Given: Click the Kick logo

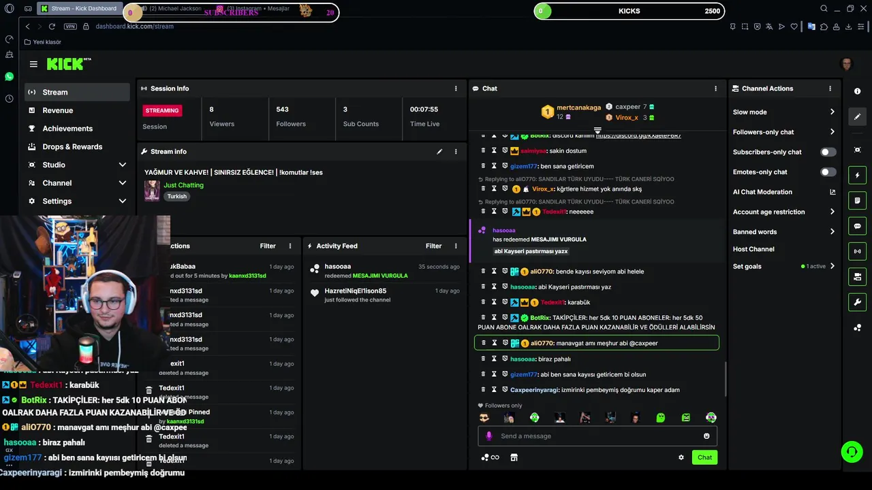Looking at the screenshot, I should pos(69,64).
